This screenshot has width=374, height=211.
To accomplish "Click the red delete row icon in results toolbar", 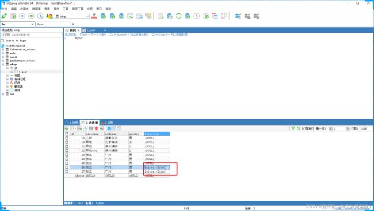I will (96, 128).
